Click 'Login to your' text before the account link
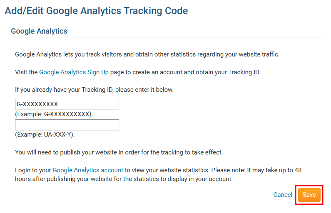Screen dimensions: 331x213 (33, 170)
